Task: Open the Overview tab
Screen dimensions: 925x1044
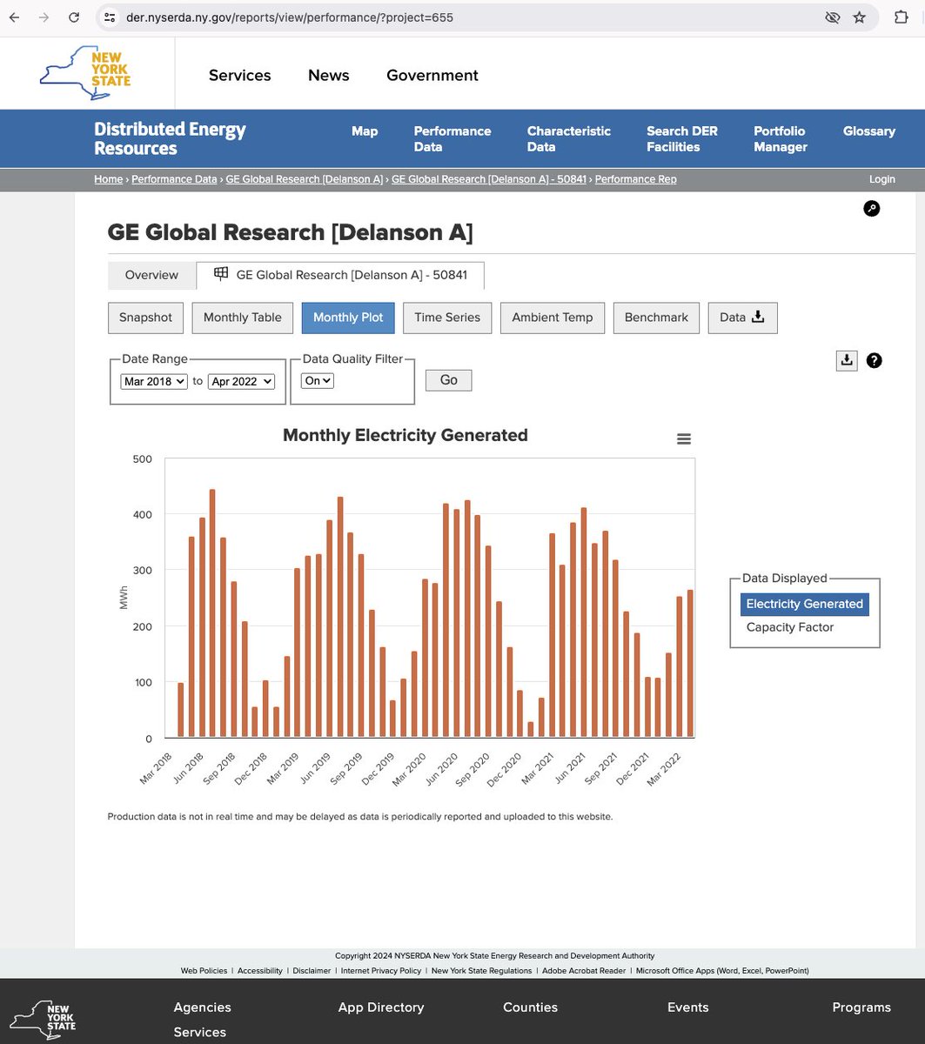Action: pyautogui.click(x=151, y=275)
